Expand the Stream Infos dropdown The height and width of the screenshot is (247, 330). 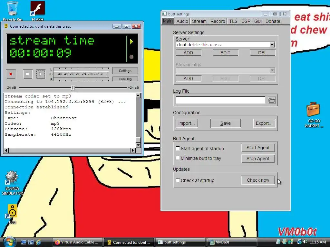click(272, 70)
